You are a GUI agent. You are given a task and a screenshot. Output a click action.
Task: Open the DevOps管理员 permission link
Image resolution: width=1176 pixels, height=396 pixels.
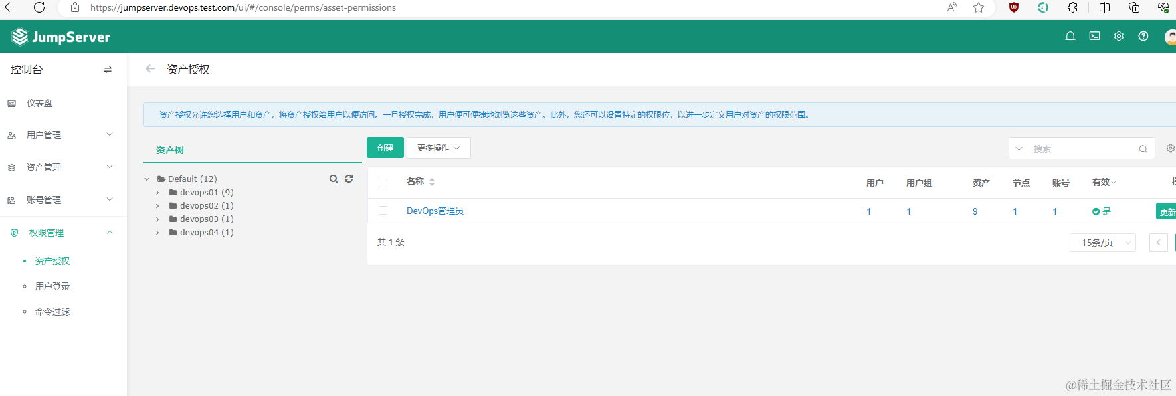(x=435, y=211)
